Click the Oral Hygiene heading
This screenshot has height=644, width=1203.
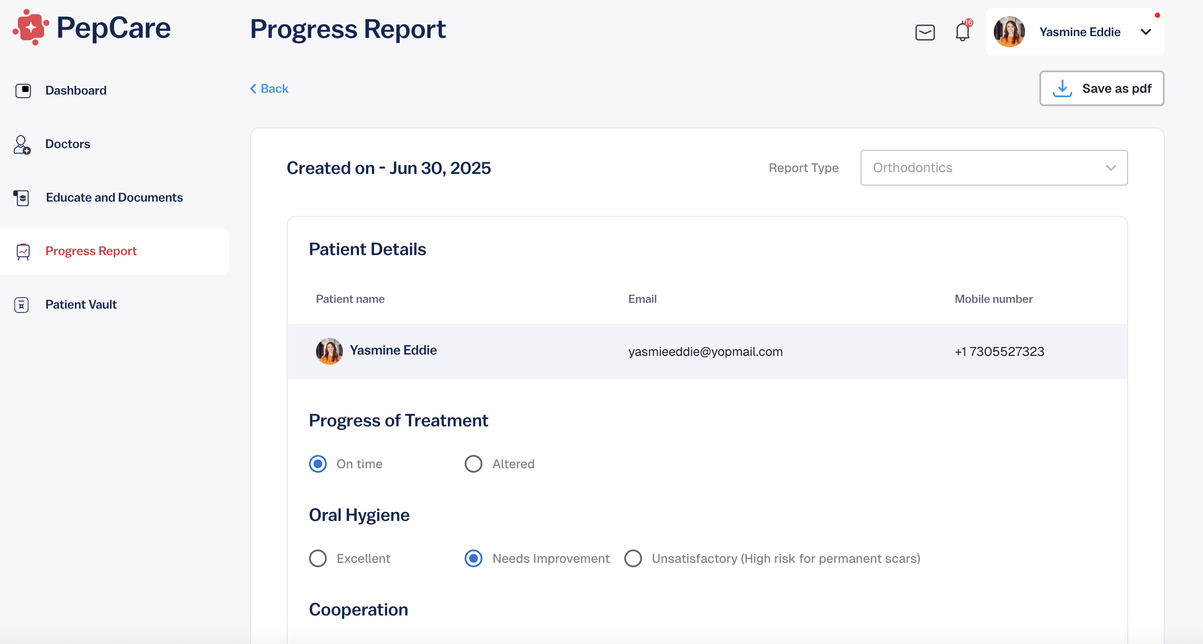point(359,515)
